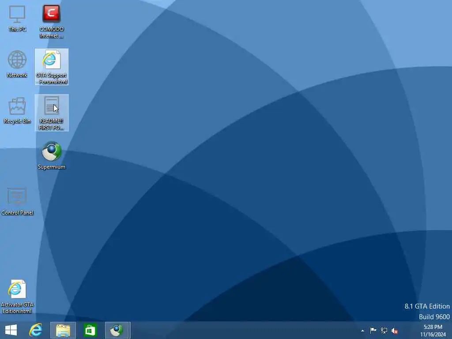452x339 pixels.
Task: Open Action Center flag tray icon
Action: click(x=373, y=330)
